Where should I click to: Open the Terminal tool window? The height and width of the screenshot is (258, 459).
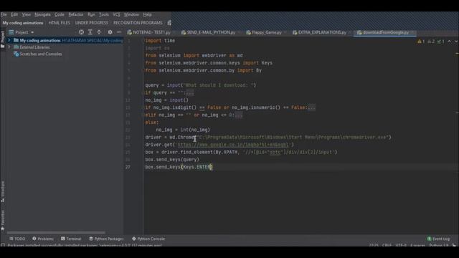pos(71,239)
